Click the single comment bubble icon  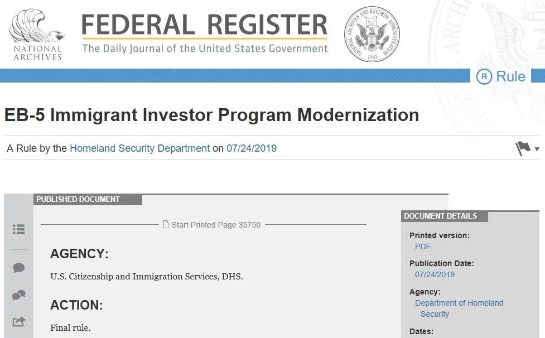click(x=19, y=268)
